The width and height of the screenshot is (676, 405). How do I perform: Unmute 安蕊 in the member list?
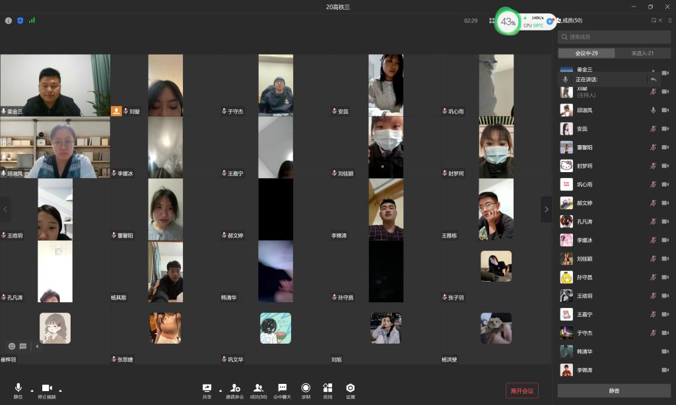tap(653, 129)
